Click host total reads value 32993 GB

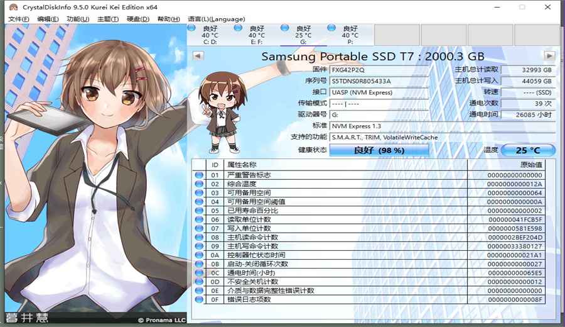click(x=528, y=70)
